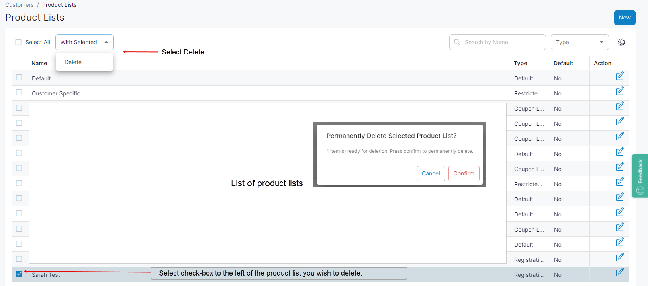648x286 pixels.
Task: Expand the Type filter dropdown
Action: click(579, 42)
